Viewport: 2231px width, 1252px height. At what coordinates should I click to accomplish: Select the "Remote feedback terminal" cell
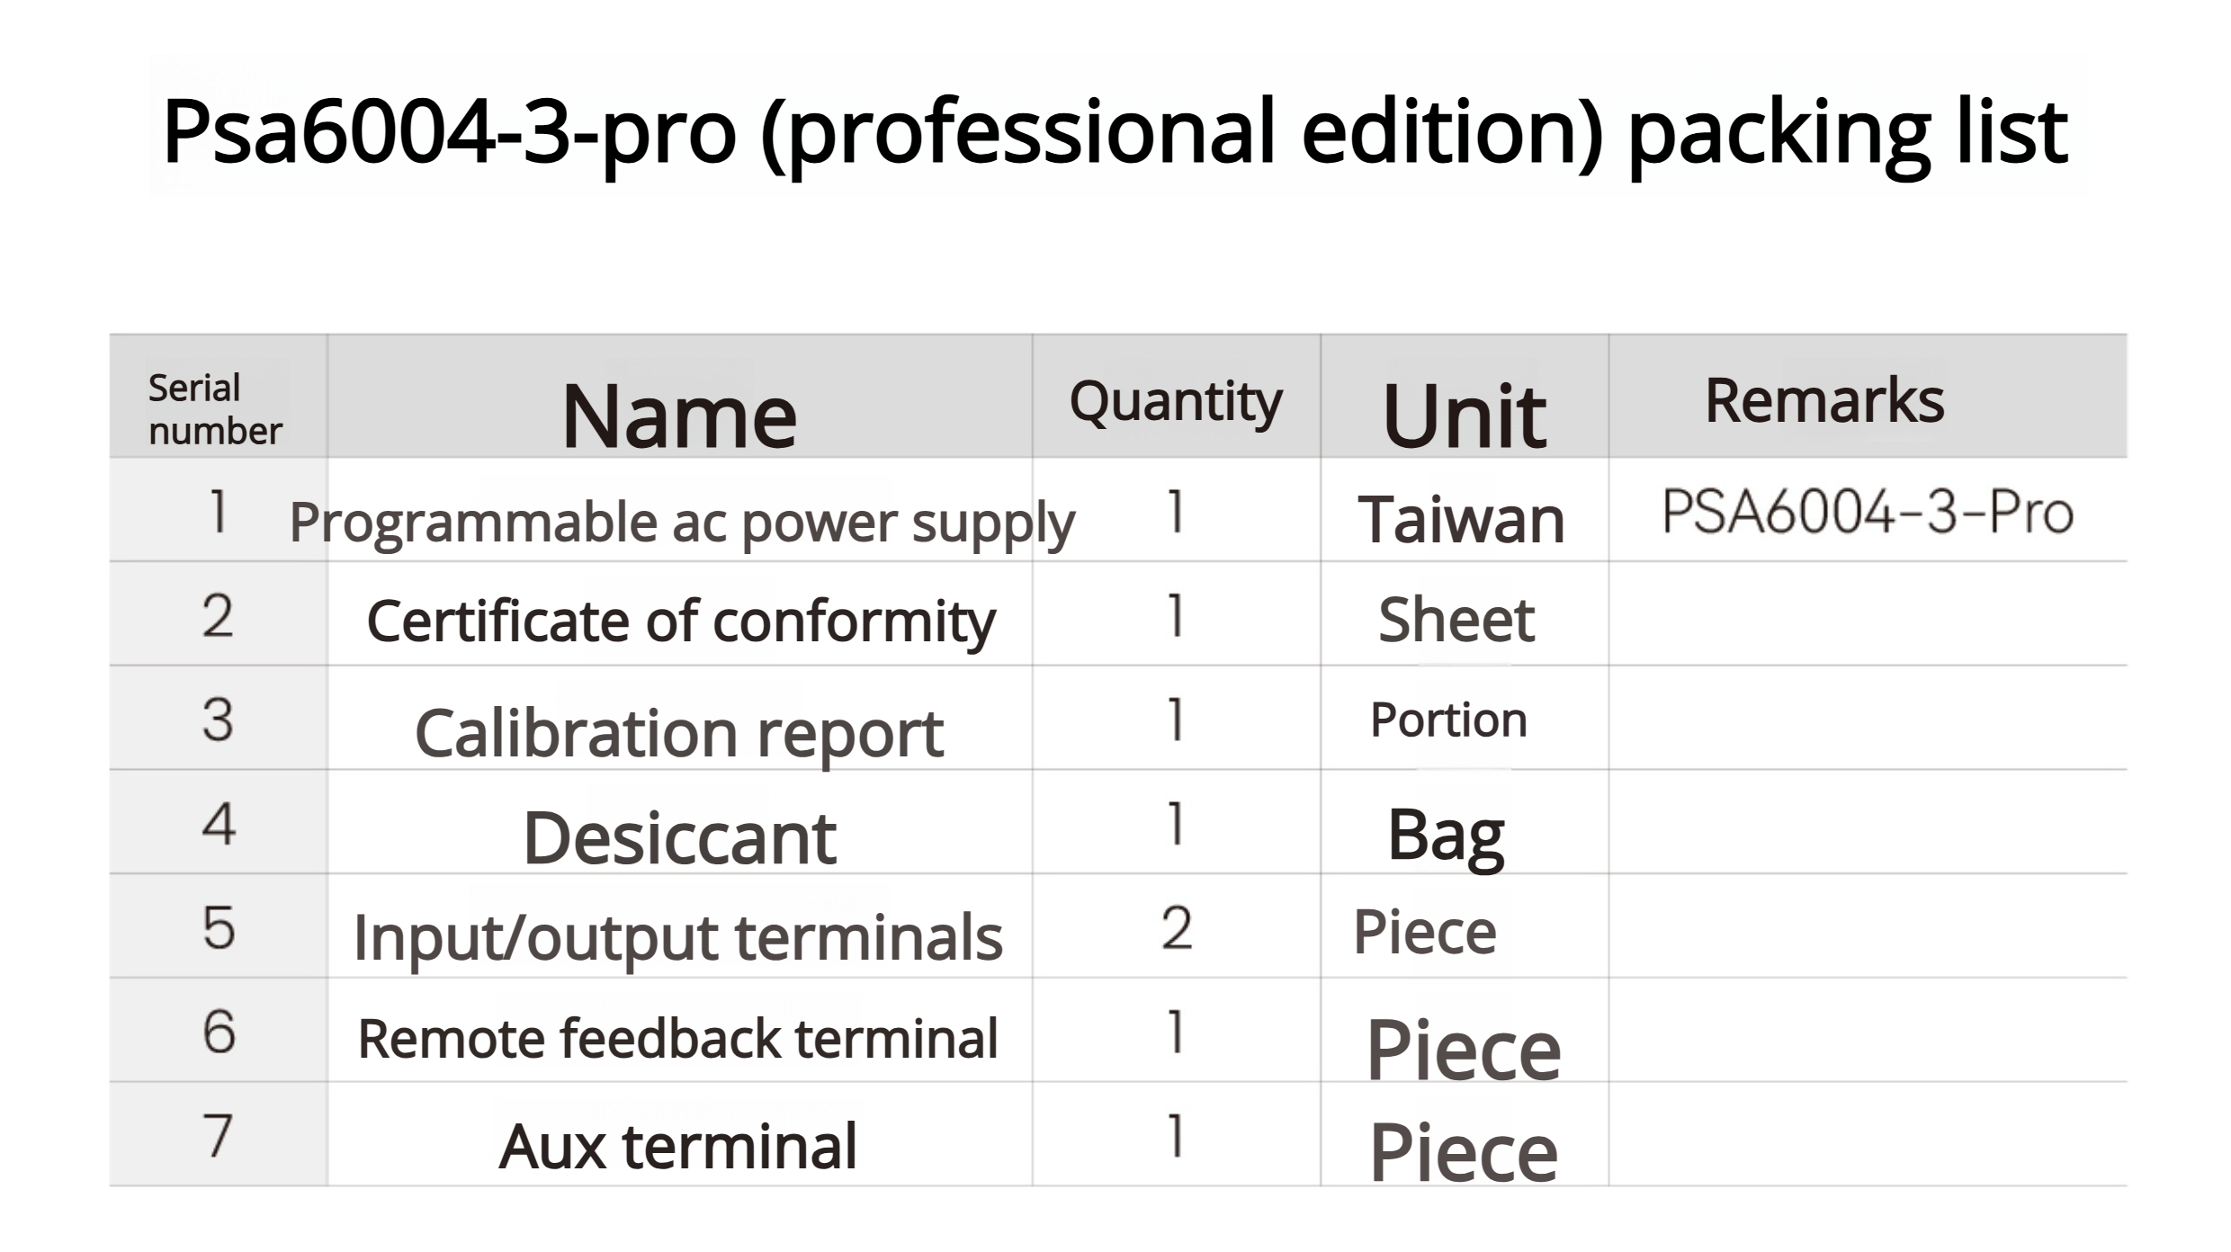[x=677, y=1039]
